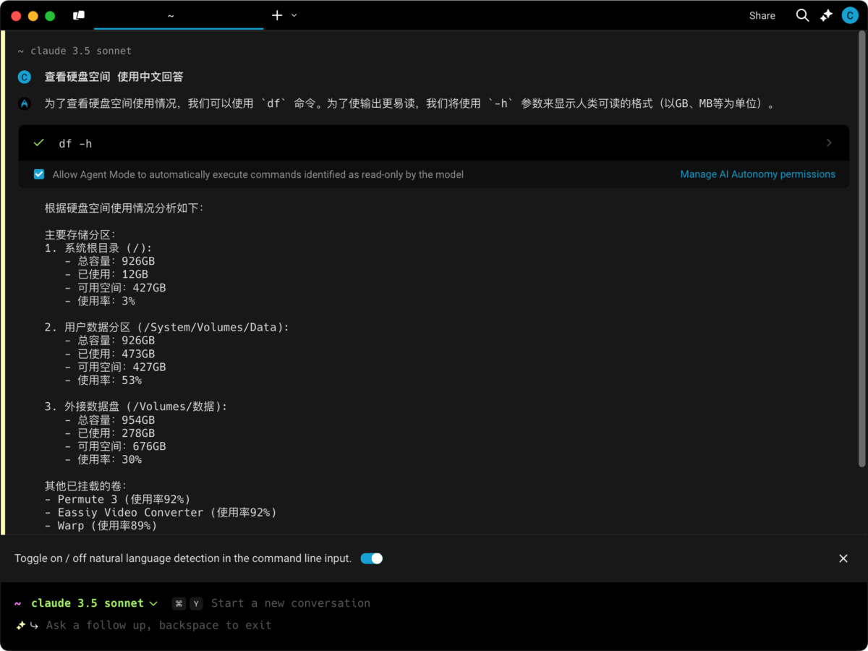The height and width of the screenshot is (651, 868).
Task: Click the 查看硬盘空间 prompt text
Action: (77, 77)
